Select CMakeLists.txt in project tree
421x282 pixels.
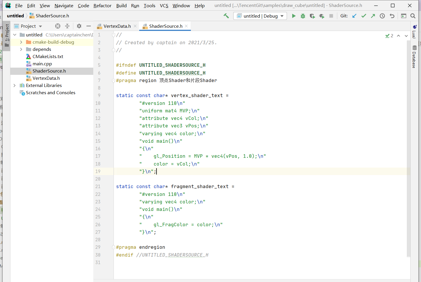coord(48,56)
